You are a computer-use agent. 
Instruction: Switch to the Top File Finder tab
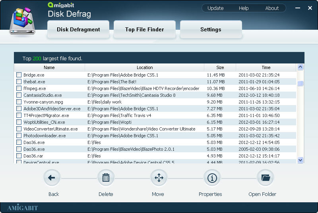click(144, 29)
